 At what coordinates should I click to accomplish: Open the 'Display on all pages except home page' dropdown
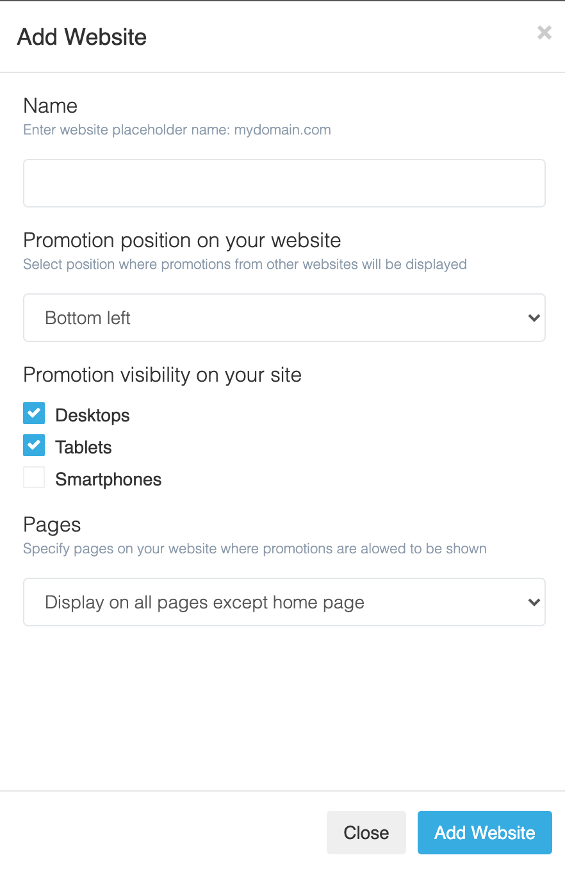[x=284, y=602]
